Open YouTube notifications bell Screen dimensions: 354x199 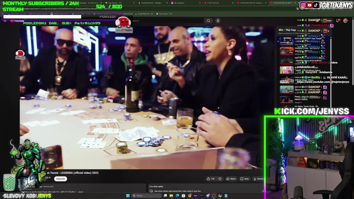[338, 20]
